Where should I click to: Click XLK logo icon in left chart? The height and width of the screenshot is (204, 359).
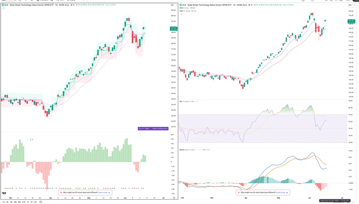point(3,5)
